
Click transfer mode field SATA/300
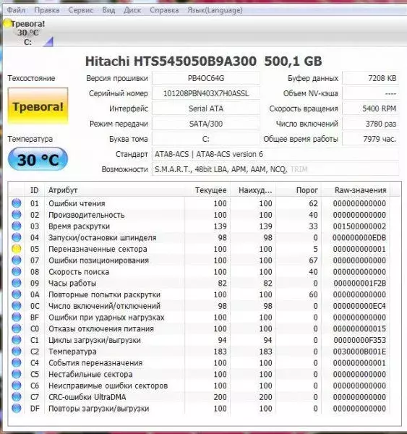206,124
